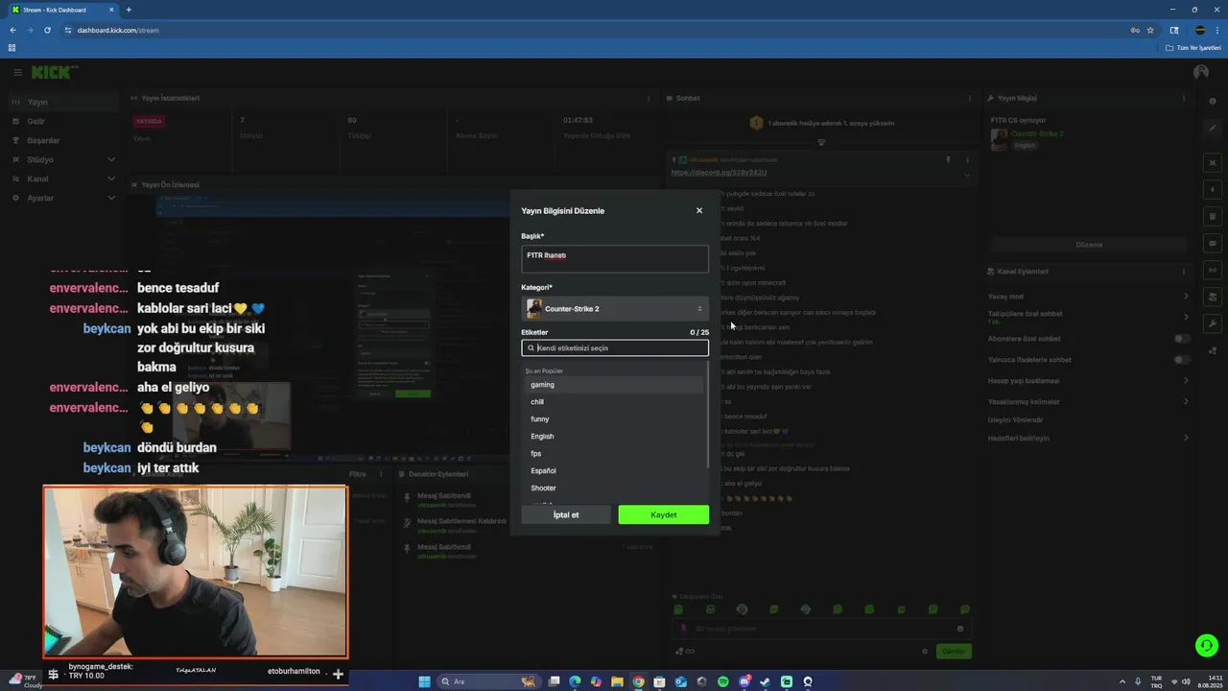1228x691 pixels.
Task: Click the chat settings gear icon
Action: pos(925,652)
